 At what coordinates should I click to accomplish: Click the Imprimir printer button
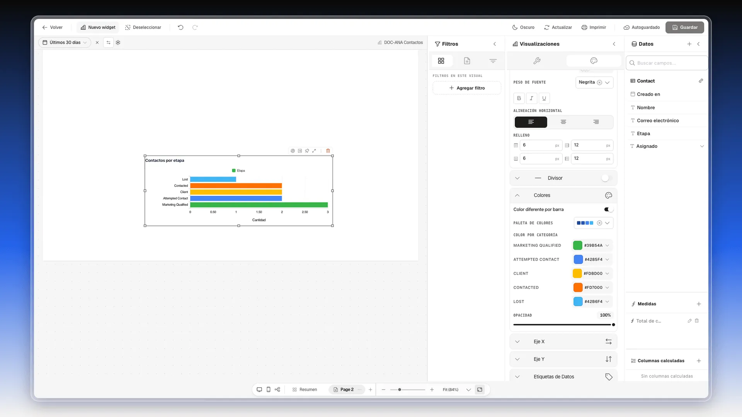point(594,27)
